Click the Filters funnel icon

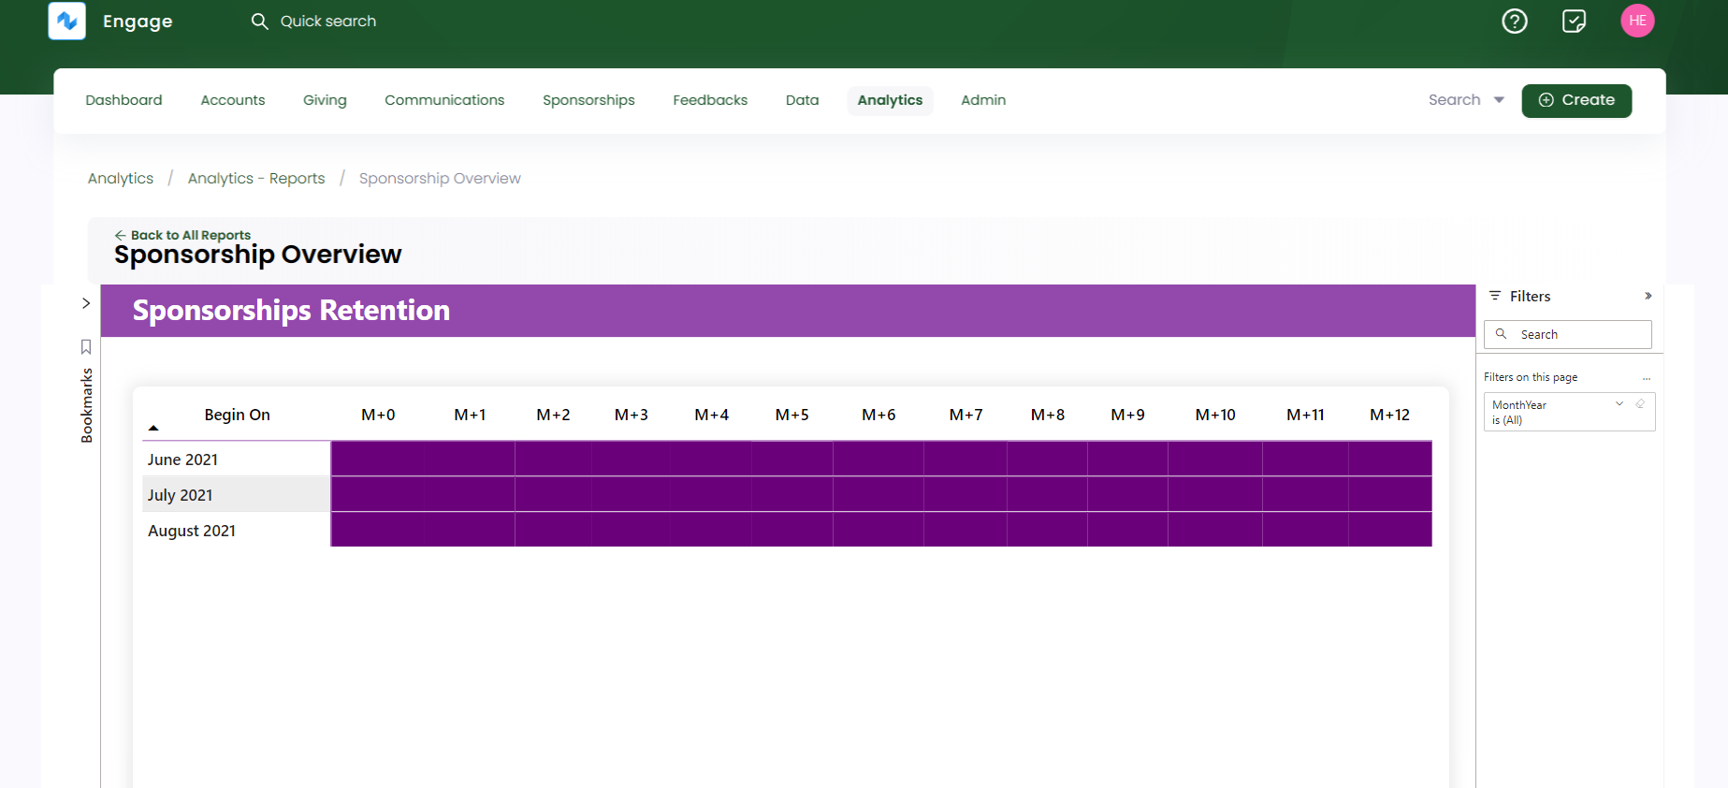[x=1495, y=296]
